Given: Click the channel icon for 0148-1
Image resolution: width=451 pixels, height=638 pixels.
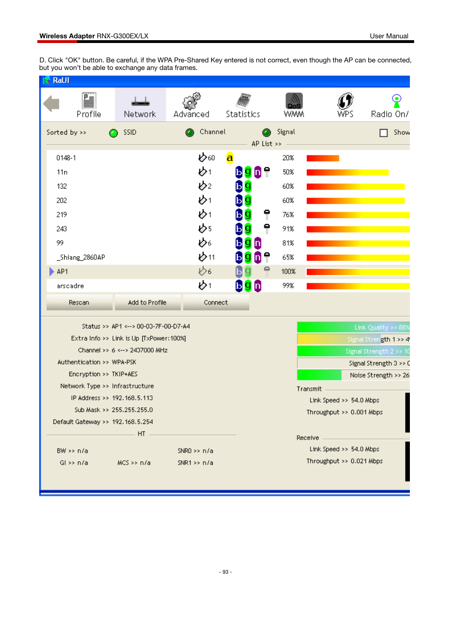Looking at the screenshot, I should tap(203, 157).
